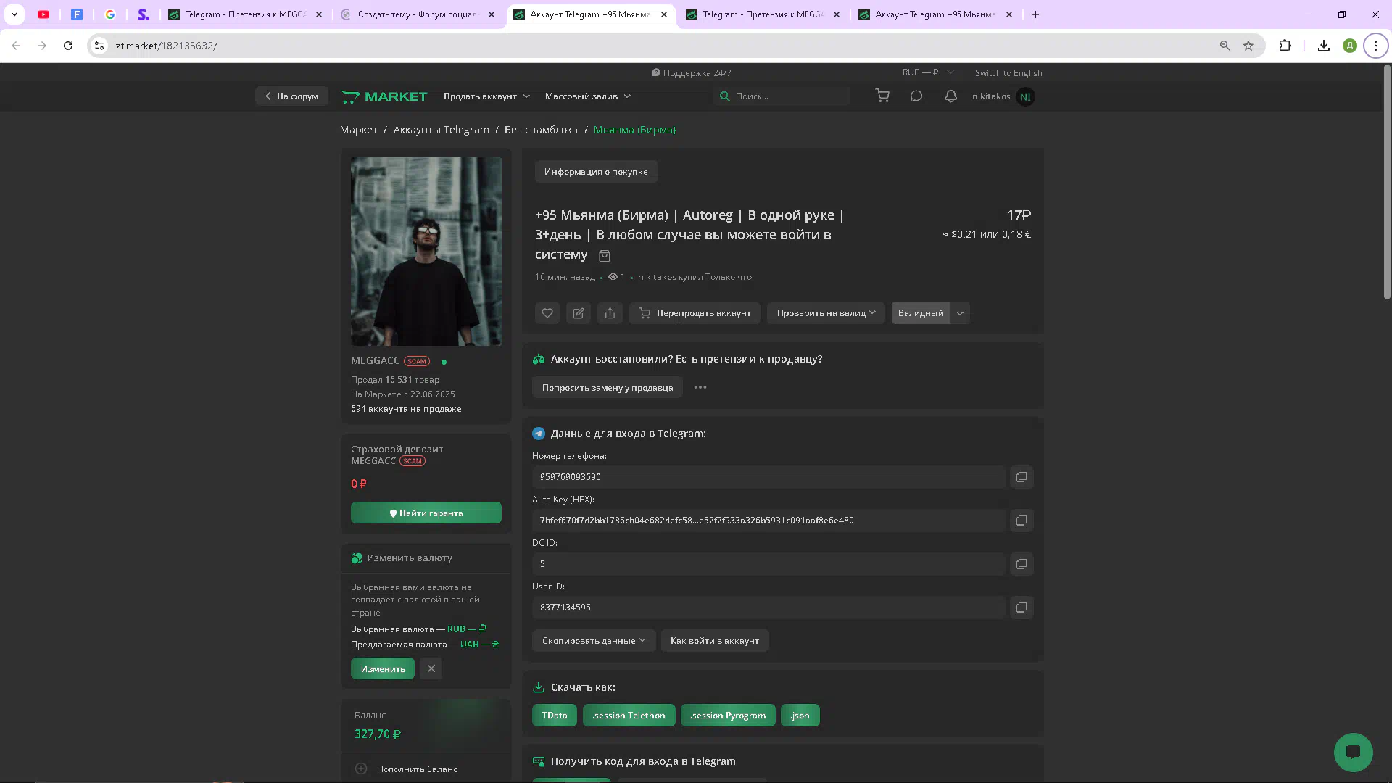Image resolution: width=1392 pixels, height=783 pixels.
Task: Open Скопировать данные dropdown
Action: tap(593, 641)
